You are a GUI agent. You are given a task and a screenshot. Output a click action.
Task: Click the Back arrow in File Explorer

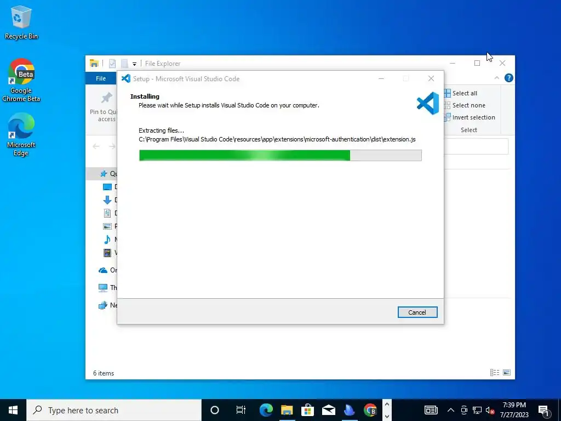[96, 146]
